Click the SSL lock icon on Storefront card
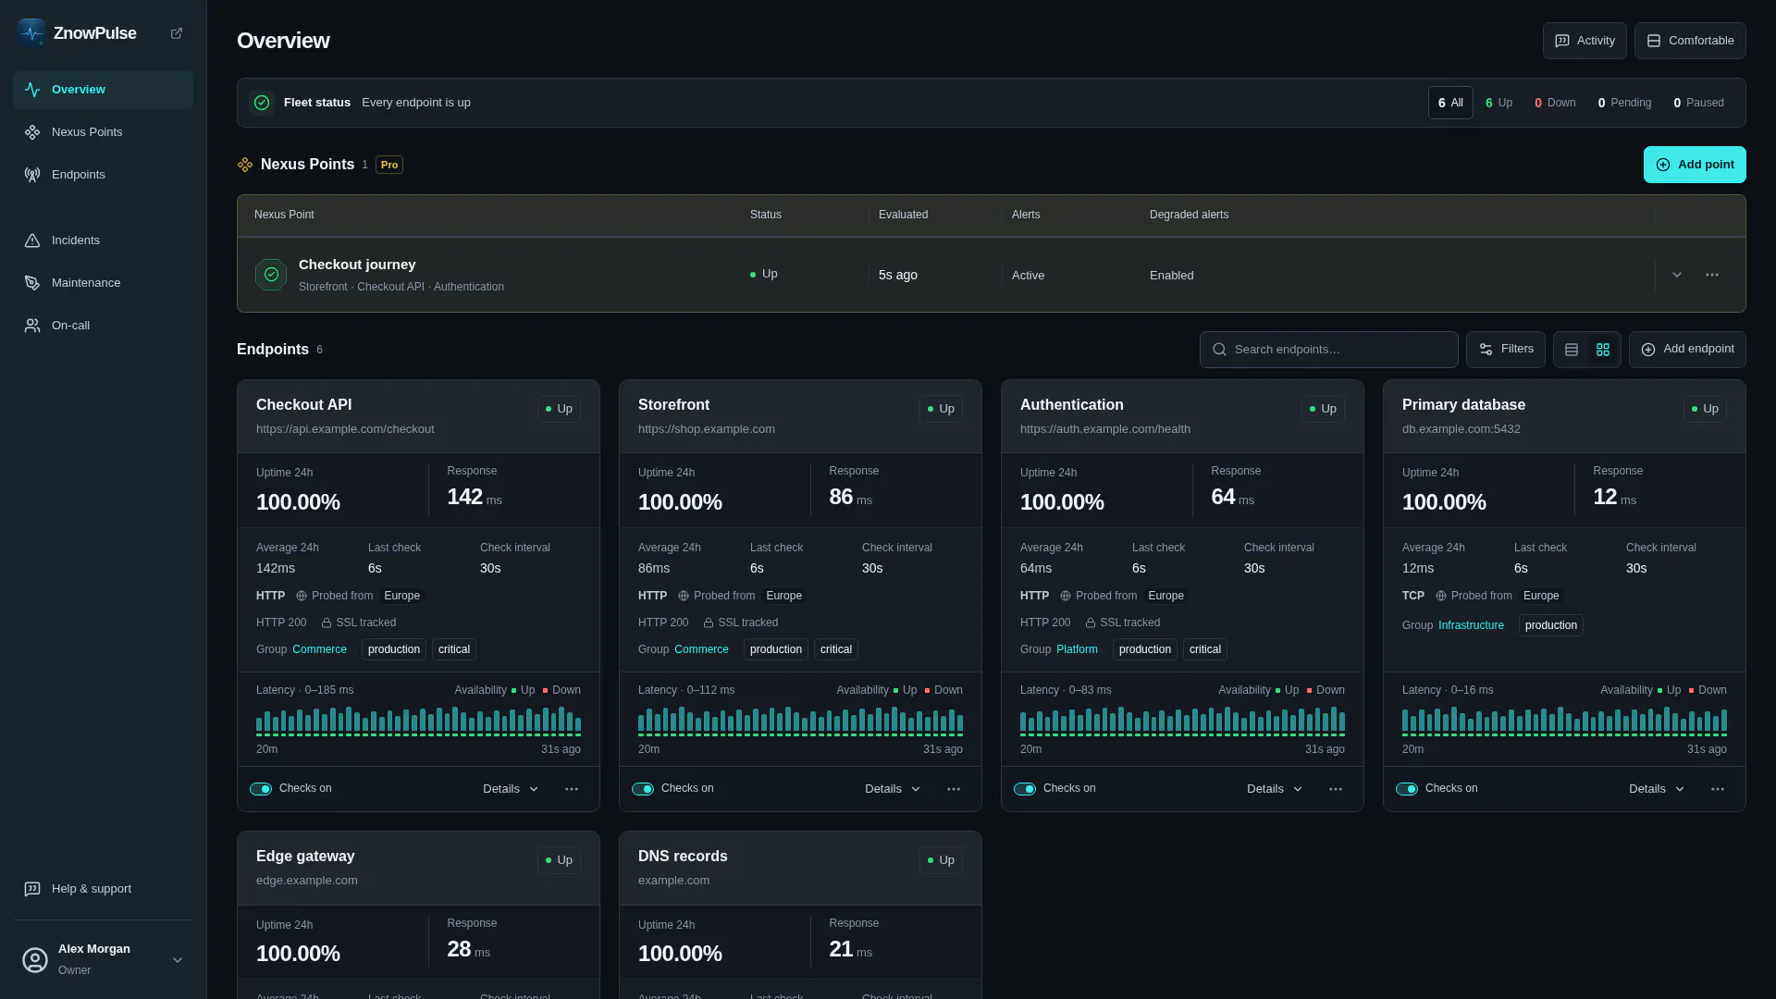The width and height of the screenshot is (1776, 999). pos(709,623)
